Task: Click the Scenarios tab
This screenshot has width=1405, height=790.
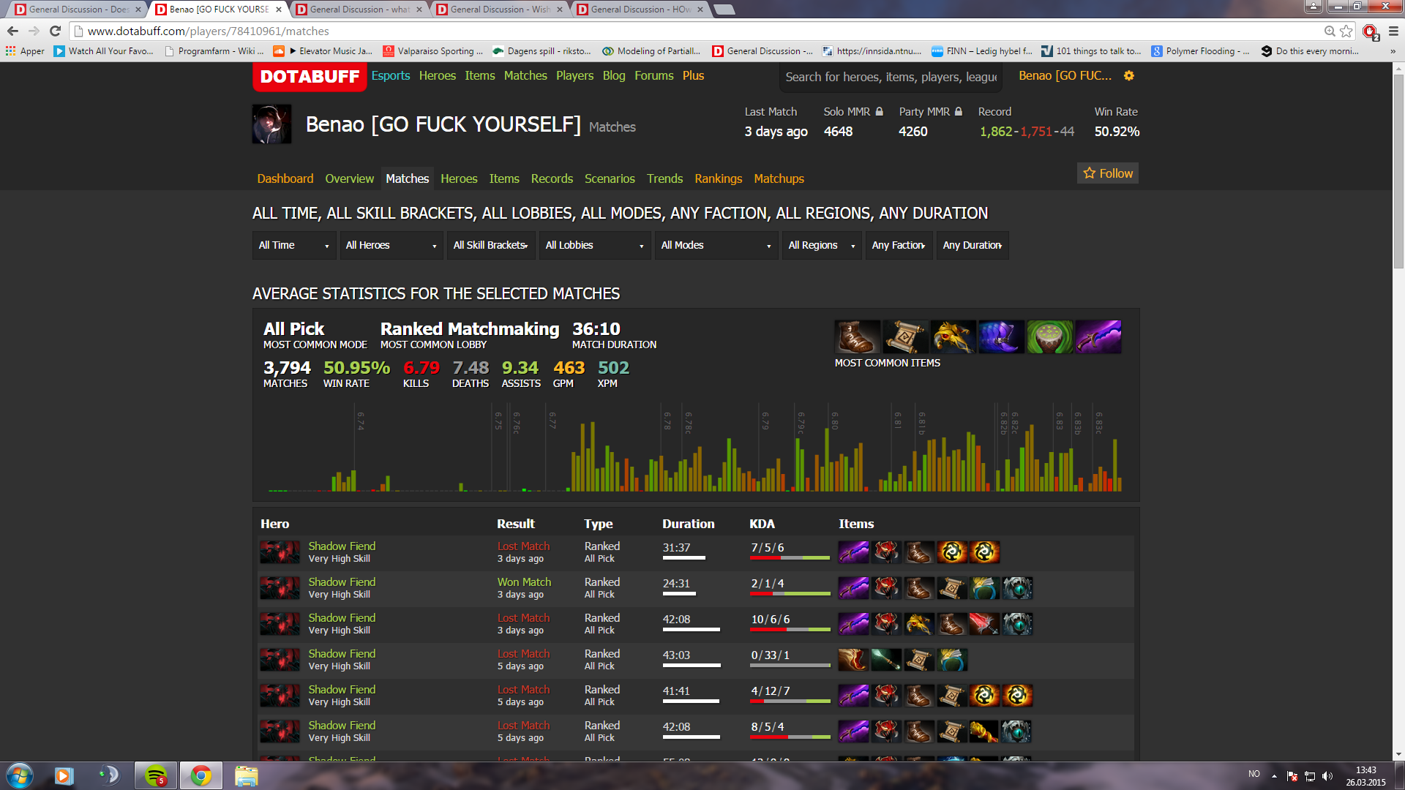Action: pos(610,178)
